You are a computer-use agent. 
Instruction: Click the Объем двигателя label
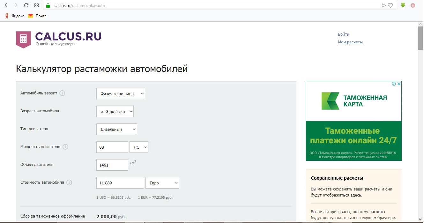37,165
